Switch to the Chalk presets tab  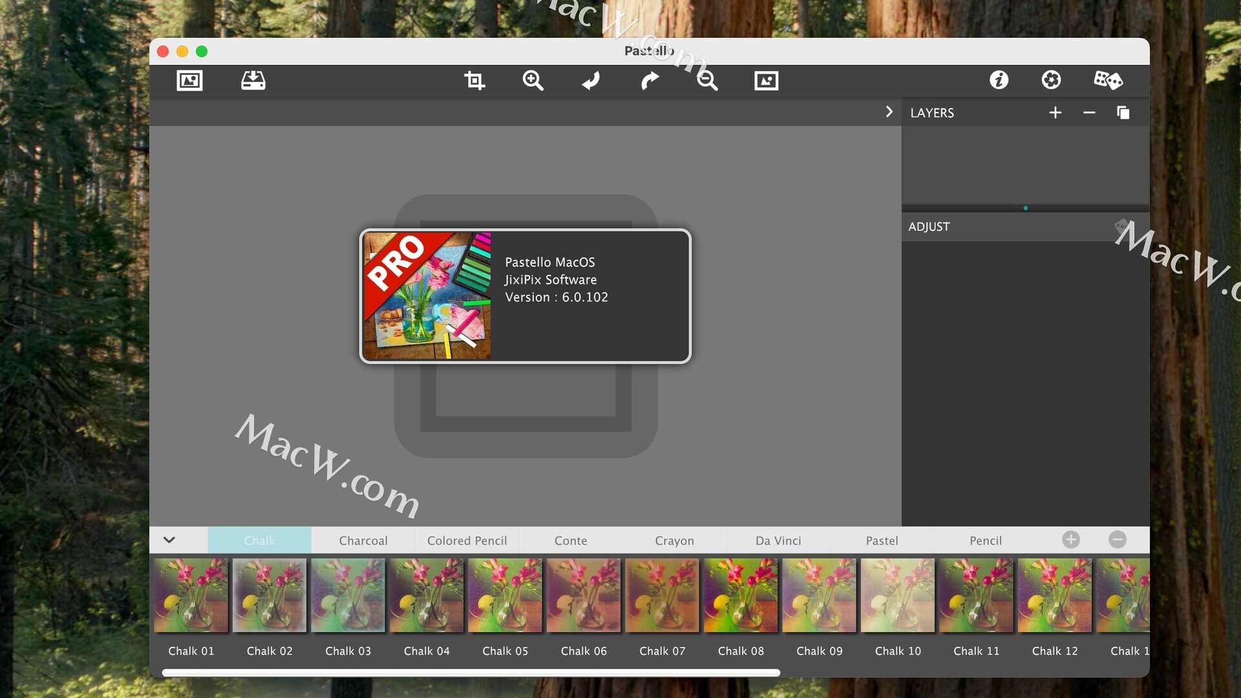pyautogui.click(x=259, y=540)
